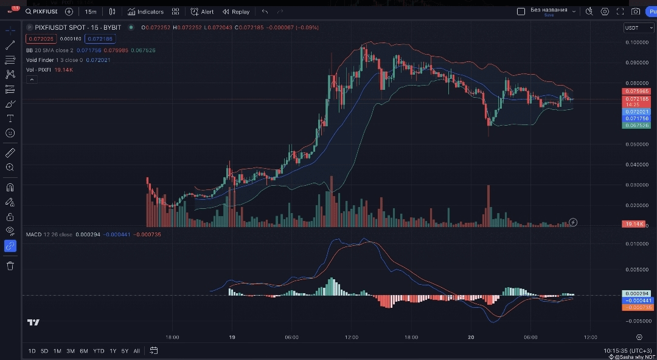This screenshot has height=360, width=657.
Task: Open the 15m interval selector
Action: [x=91, y=12]
